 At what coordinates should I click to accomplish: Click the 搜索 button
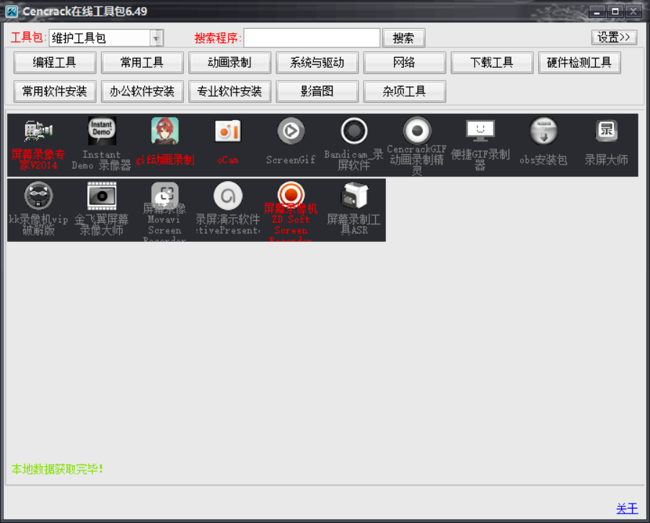(403, 38)
